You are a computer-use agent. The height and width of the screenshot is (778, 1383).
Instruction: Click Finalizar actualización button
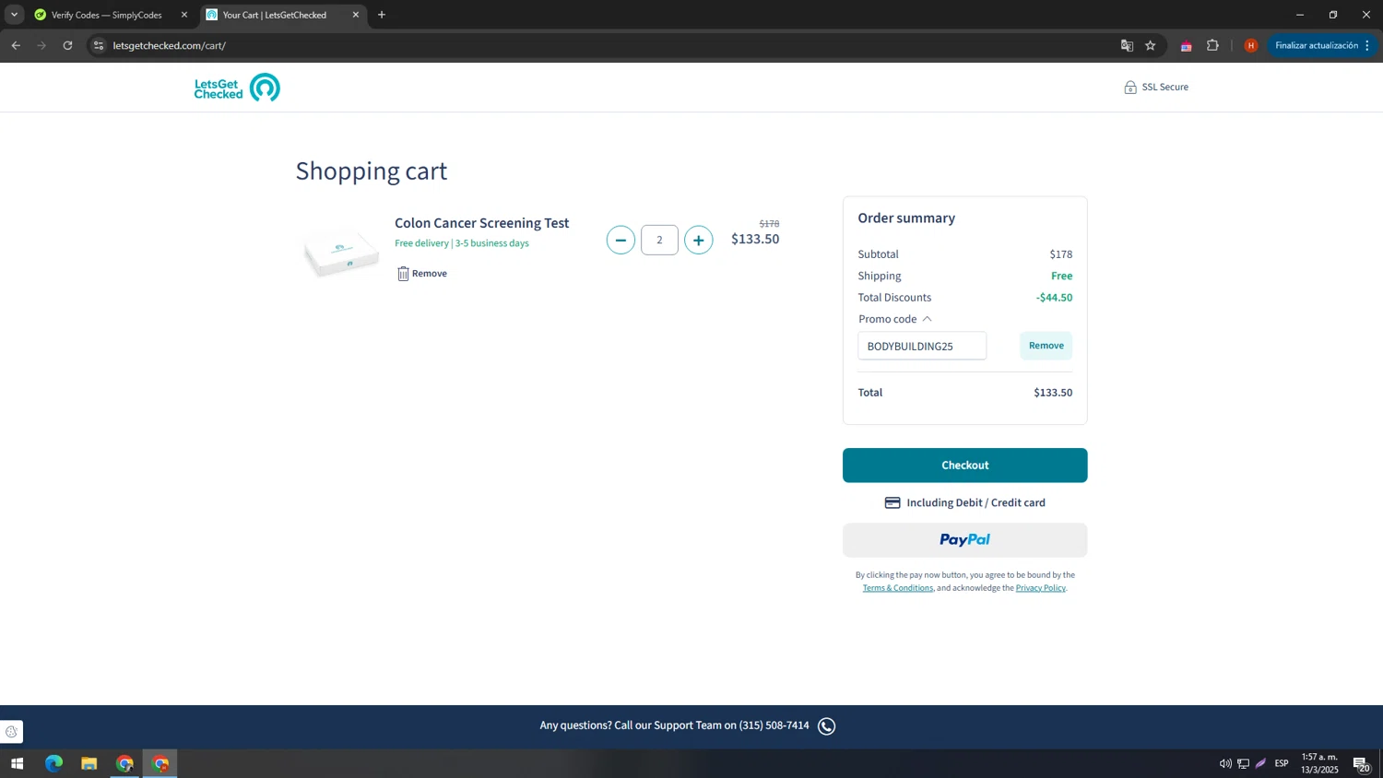[x=1322, y=45]
